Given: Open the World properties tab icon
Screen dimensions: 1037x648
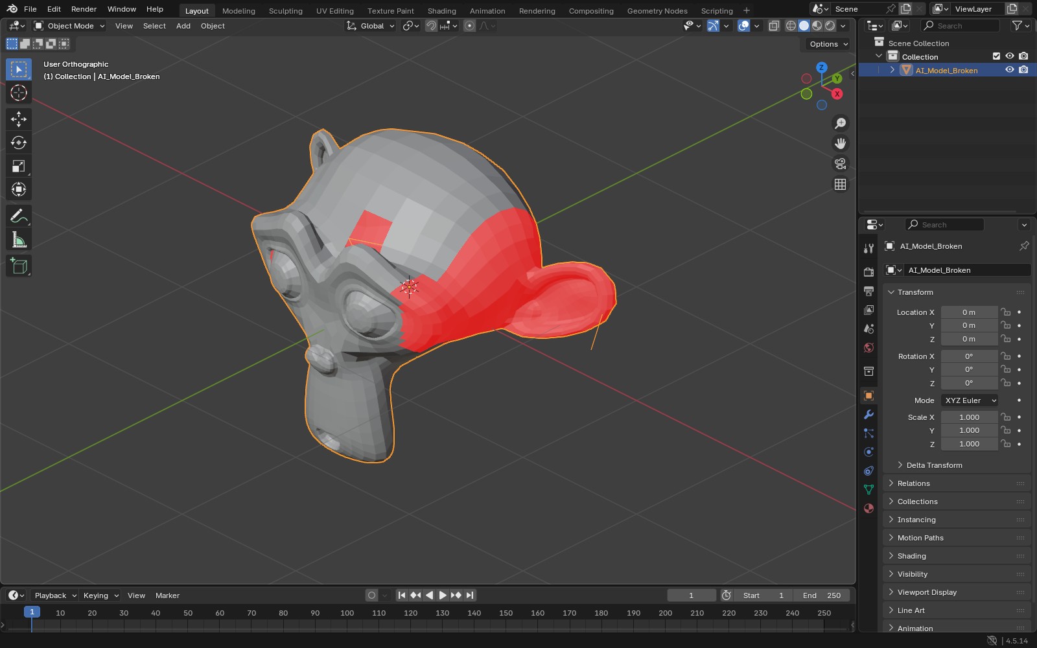Looking at the screenshot, I should click(868, 348).
